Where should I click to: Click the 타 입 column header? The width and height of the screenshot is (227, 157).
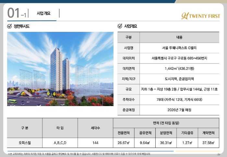(60, 128)
